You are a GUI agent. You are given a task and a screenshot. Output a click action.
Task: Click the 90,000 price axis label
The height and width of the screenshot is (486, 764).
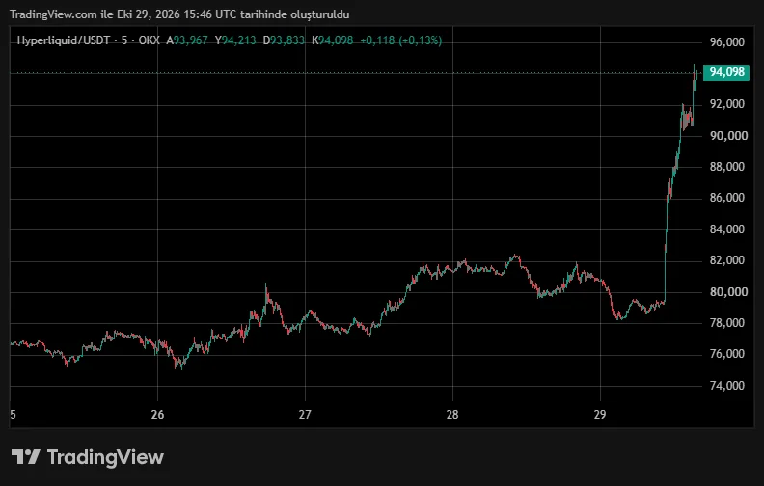[x=728, y=136]
